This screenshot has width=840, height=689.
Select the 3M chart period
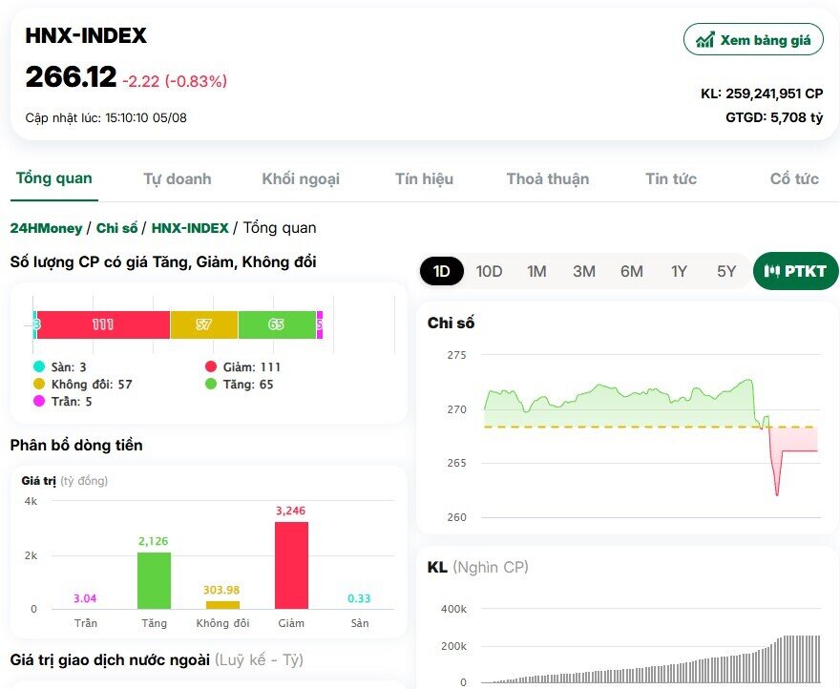coord(584,271)
